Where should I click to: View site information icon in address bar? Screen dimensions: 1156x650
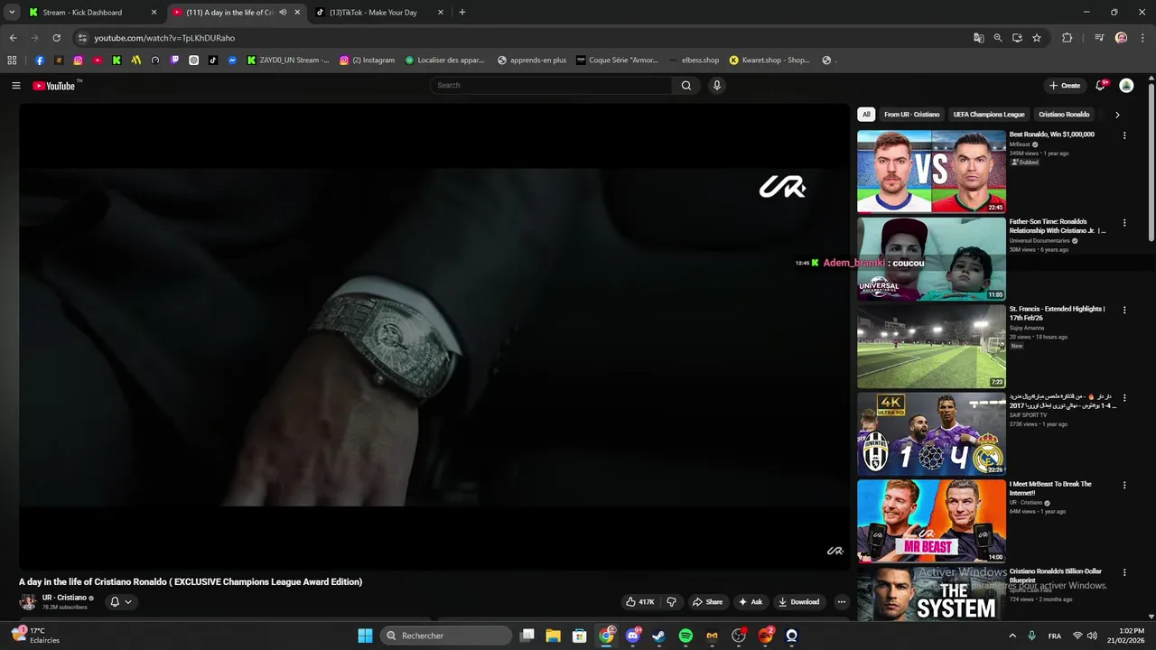pos(82,38)
